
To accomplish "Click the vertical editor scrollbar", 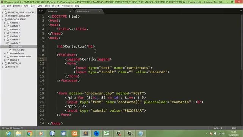I will (242, 42).
